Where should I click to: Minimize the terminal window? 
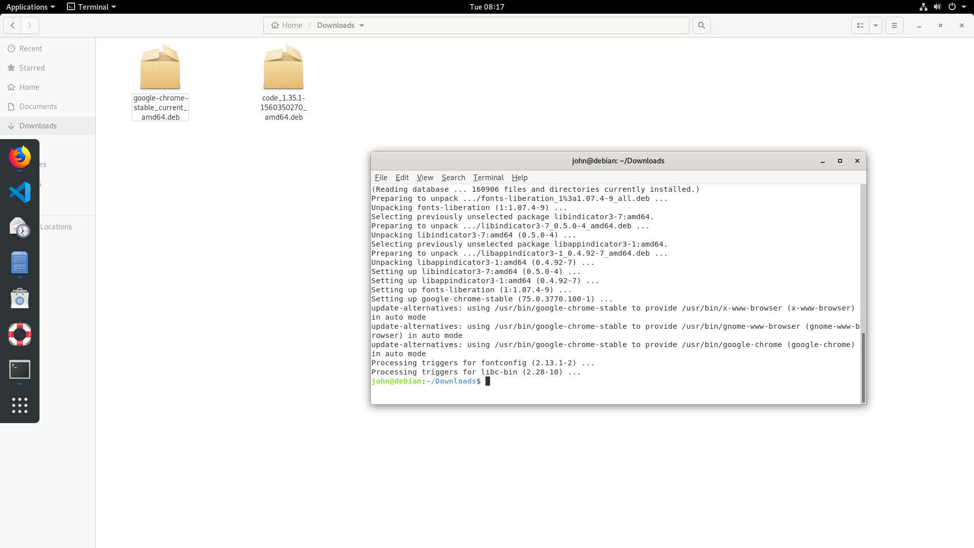pyautogui.click(x=823, y=161)
